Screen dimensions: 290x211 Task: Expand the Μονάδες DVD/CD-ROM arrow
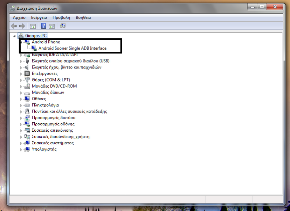tap(21, 87)
